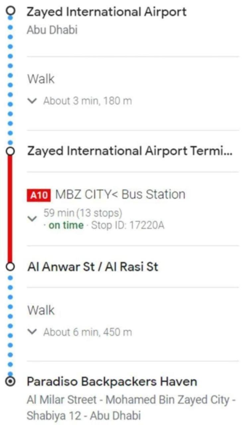Expand the 3 min walk details chevron
This screenshot has height=425, width=248.
[x=32, y=101]
